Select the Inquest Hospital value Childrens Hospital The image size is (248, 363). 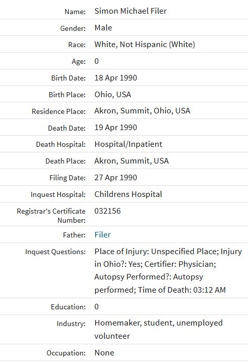pos(128,194)
